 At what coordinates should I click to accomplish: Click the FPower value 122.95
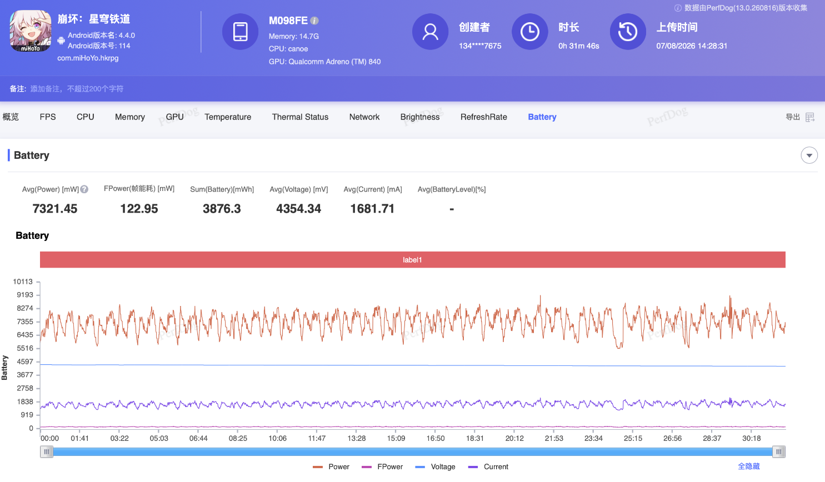pos(139,209)
